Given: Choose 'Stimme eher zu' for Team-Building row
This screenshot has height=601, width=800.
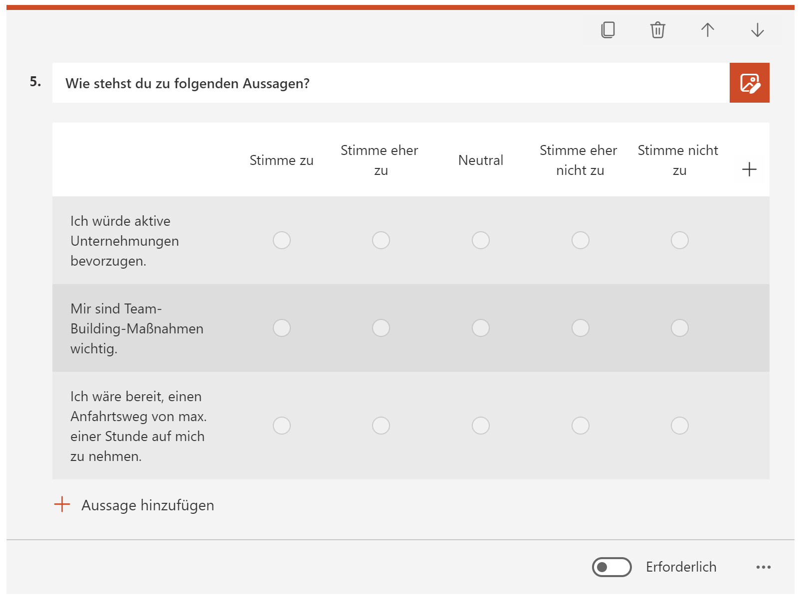Looking at the screenshot, I should click(381, 328).
